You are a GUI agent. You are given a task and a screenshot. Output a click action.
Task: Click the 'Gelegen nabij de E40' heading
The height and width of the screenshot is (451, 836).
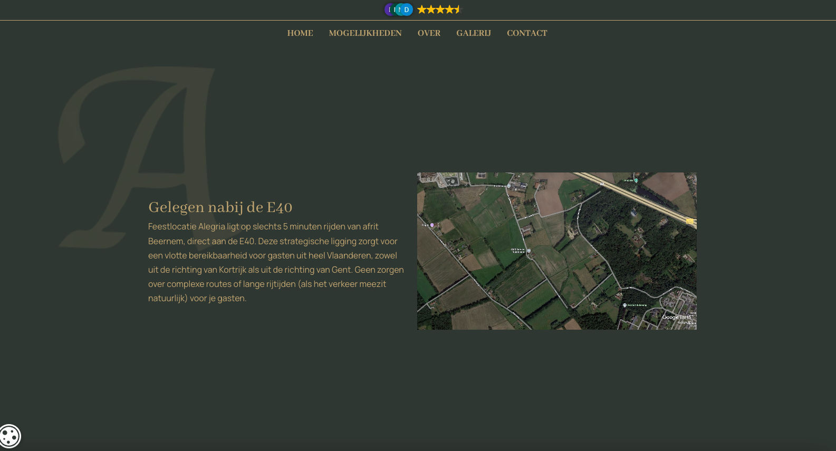pos(220,207)
